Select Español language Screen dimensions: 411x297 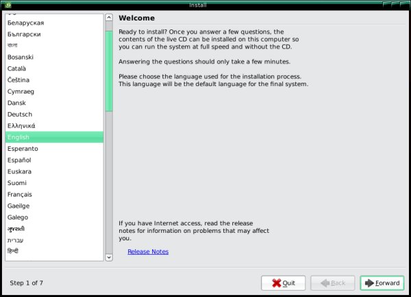(54, 160)
